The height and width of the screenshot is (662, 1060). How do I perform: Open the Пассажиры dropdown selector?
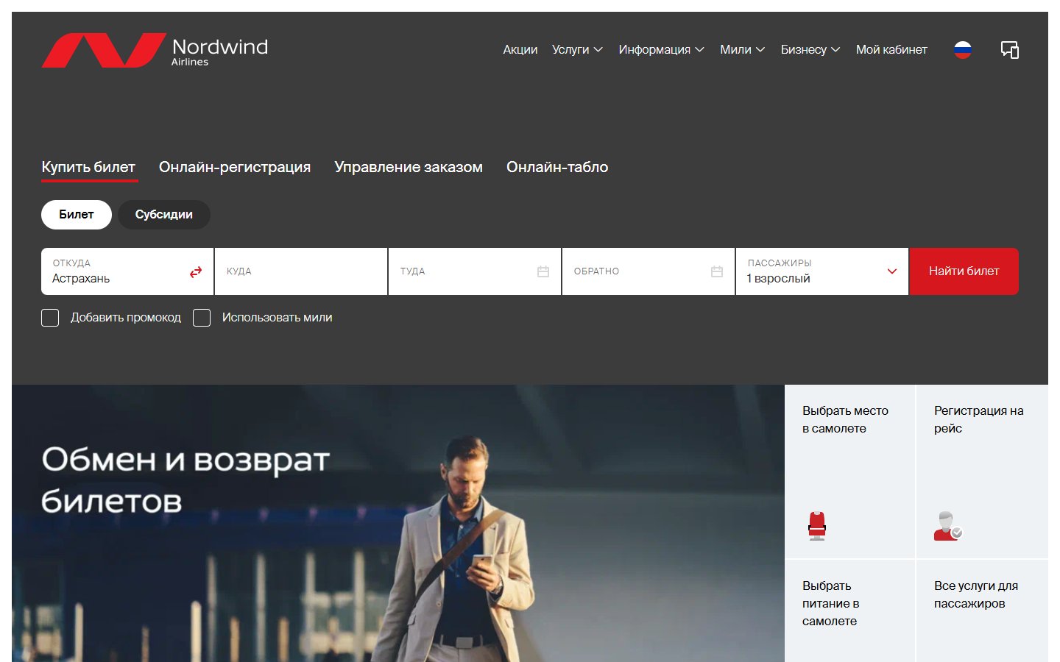coord(822,271)
